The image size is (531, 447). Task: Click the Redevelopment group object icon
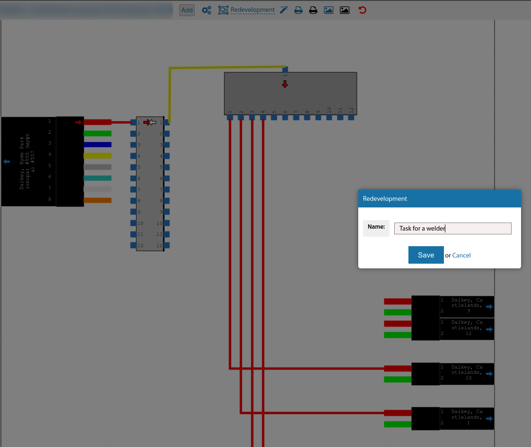pos(223,10)
